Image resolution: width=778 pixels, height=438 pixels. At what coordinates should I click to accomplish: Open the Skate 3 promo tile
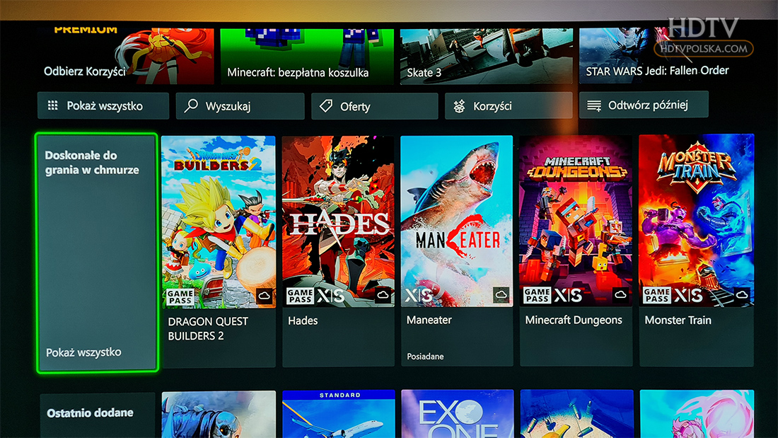click(x=487, y=56)
